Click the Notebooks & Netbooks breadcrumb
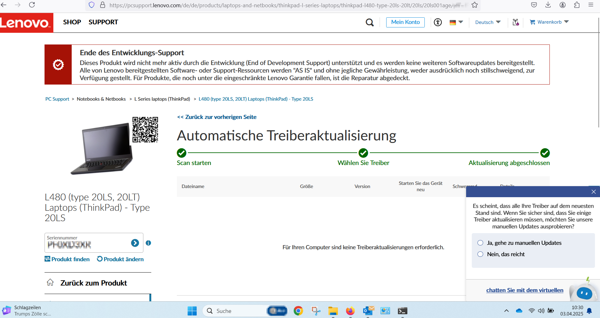This screenshot has width=600, height=318. 101,99
